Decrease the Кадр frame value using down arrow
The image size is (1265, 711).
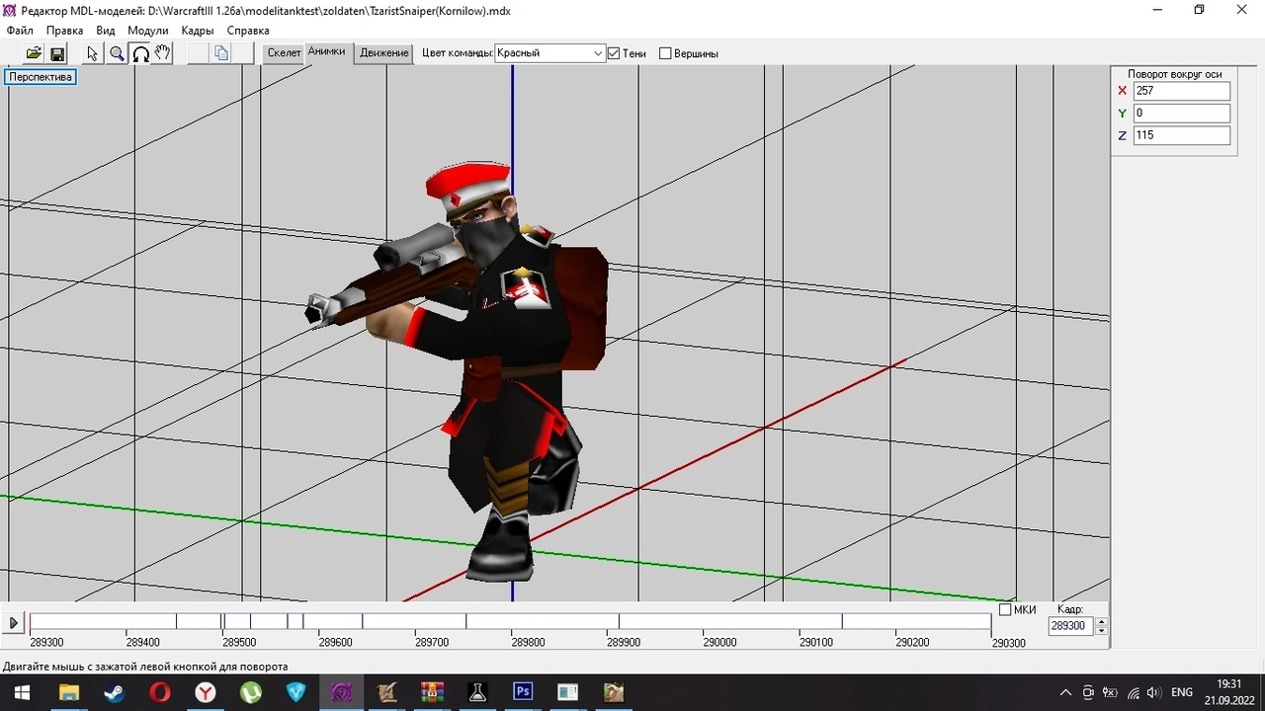1101,630
